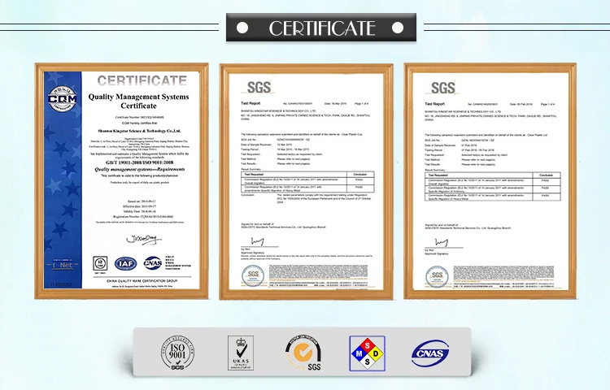Click the results table on middle report
The image size is (610, 390).
(x=307, y=182)
